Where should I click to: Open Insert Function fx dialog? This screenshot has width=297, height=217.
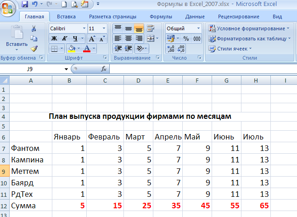(x=104, y=69)
